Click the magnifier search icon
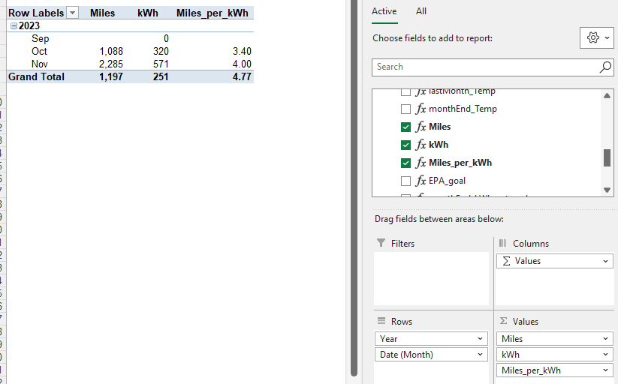The width and height of the screenshot is (618, 384). [x=605, y=67]
